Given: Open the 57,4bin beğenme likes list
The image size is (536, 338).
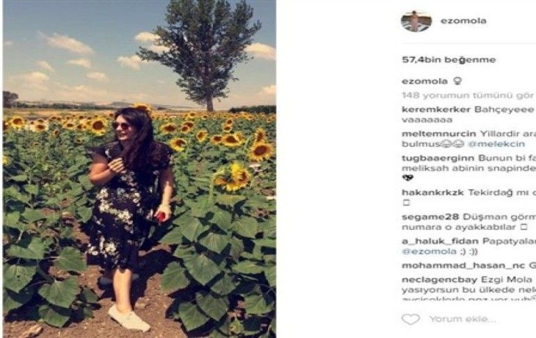Looking at the screenshot, I should (x=448, y=59).
